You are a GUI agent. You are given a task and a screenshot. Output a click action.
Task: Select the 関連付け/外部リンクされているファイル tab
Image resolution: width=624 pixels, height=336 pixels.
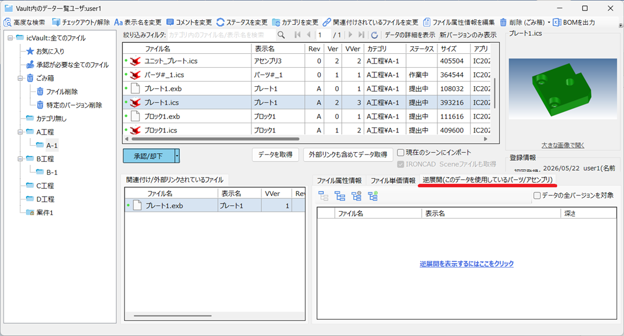click(x=175, y=180)
